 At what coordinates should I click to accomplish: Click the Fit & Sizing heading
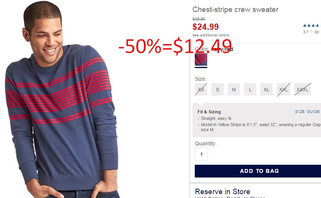click(209, 112)
